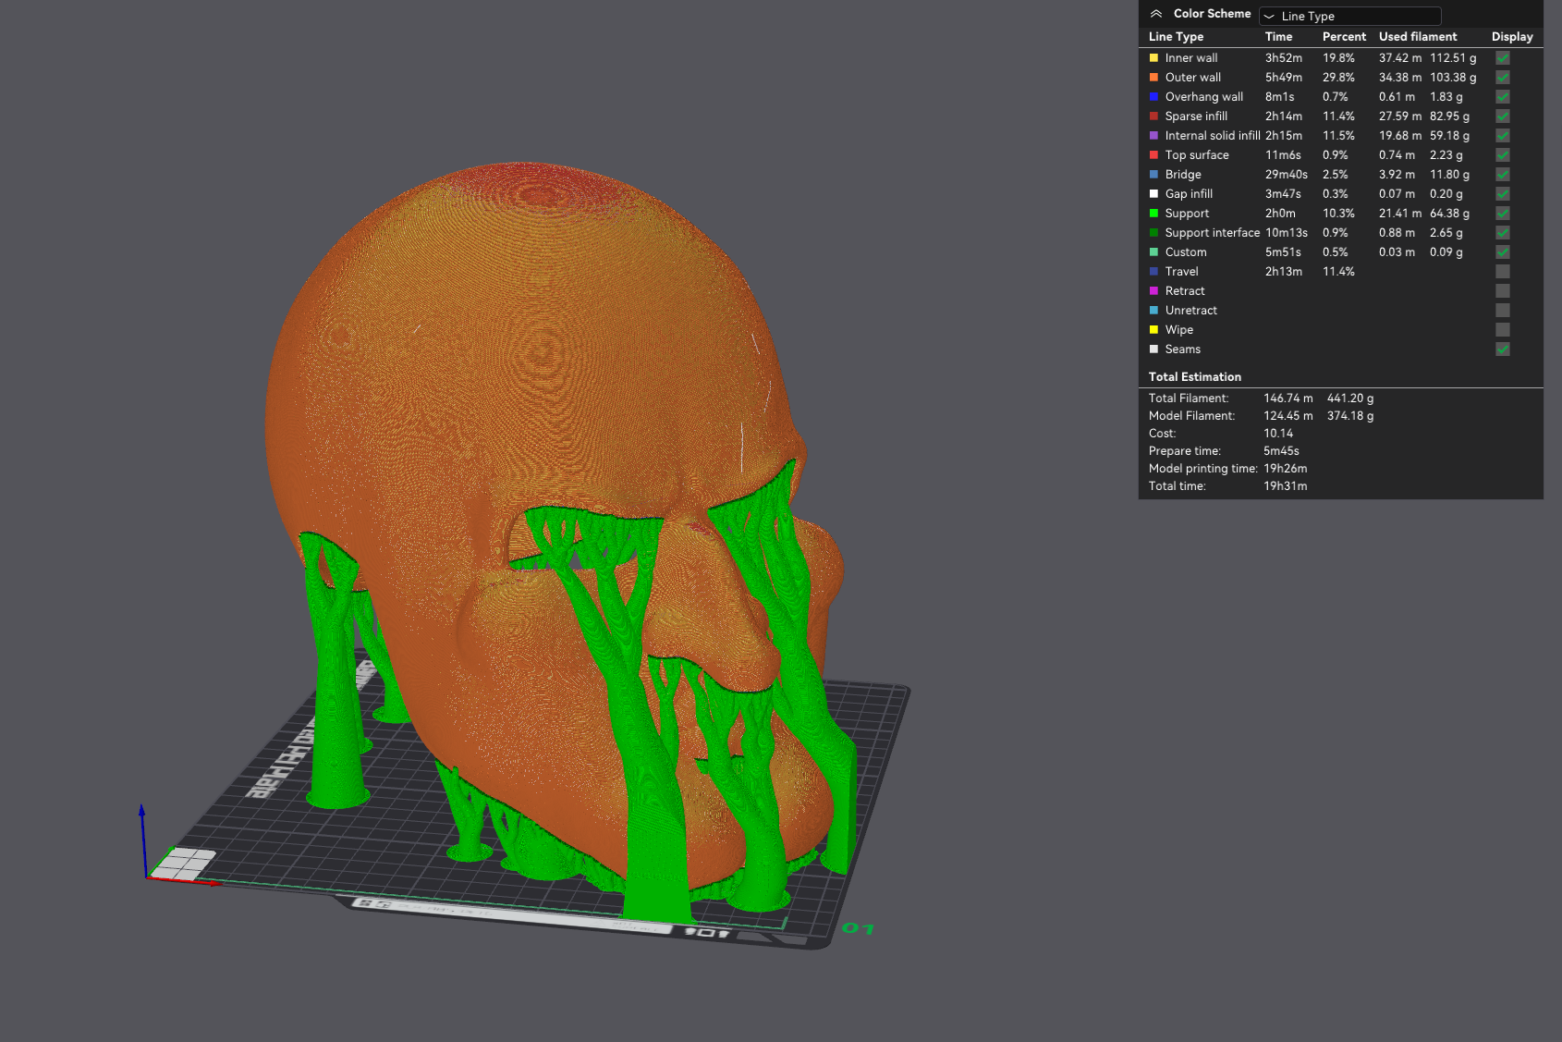The image size is (1562, 1042).
Task: Click the Support green line type icon
Action: point(1153,213)
